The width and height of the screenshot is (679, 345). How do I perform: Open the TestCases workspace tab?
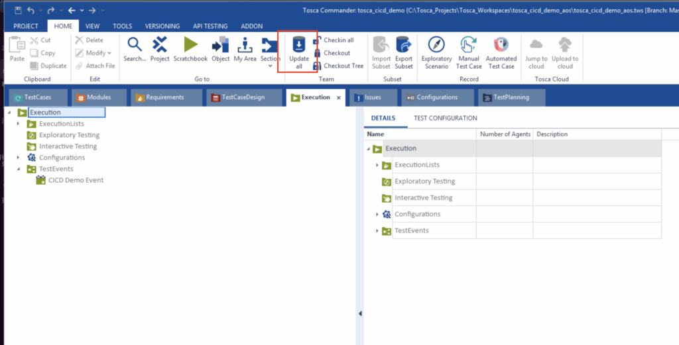point(38,97)
